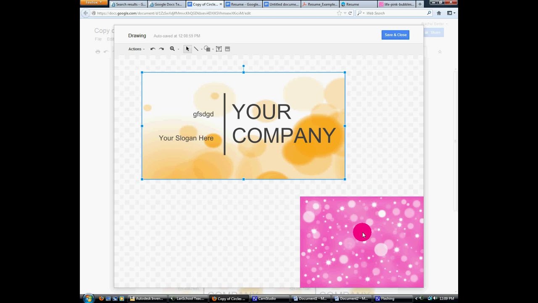Bookmark page with the star icon

339,13
